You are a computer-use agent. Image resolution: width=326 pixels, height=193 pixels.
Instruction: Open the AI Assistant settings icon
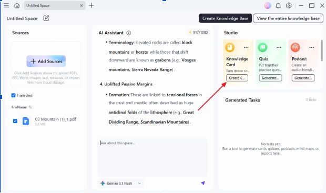129,33
